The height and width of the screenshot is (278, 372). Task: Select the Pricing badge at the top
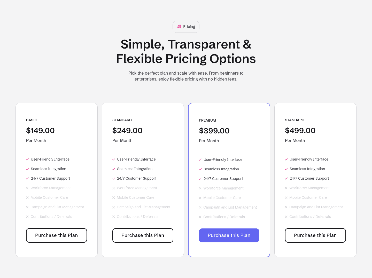(x=186, y=27)
